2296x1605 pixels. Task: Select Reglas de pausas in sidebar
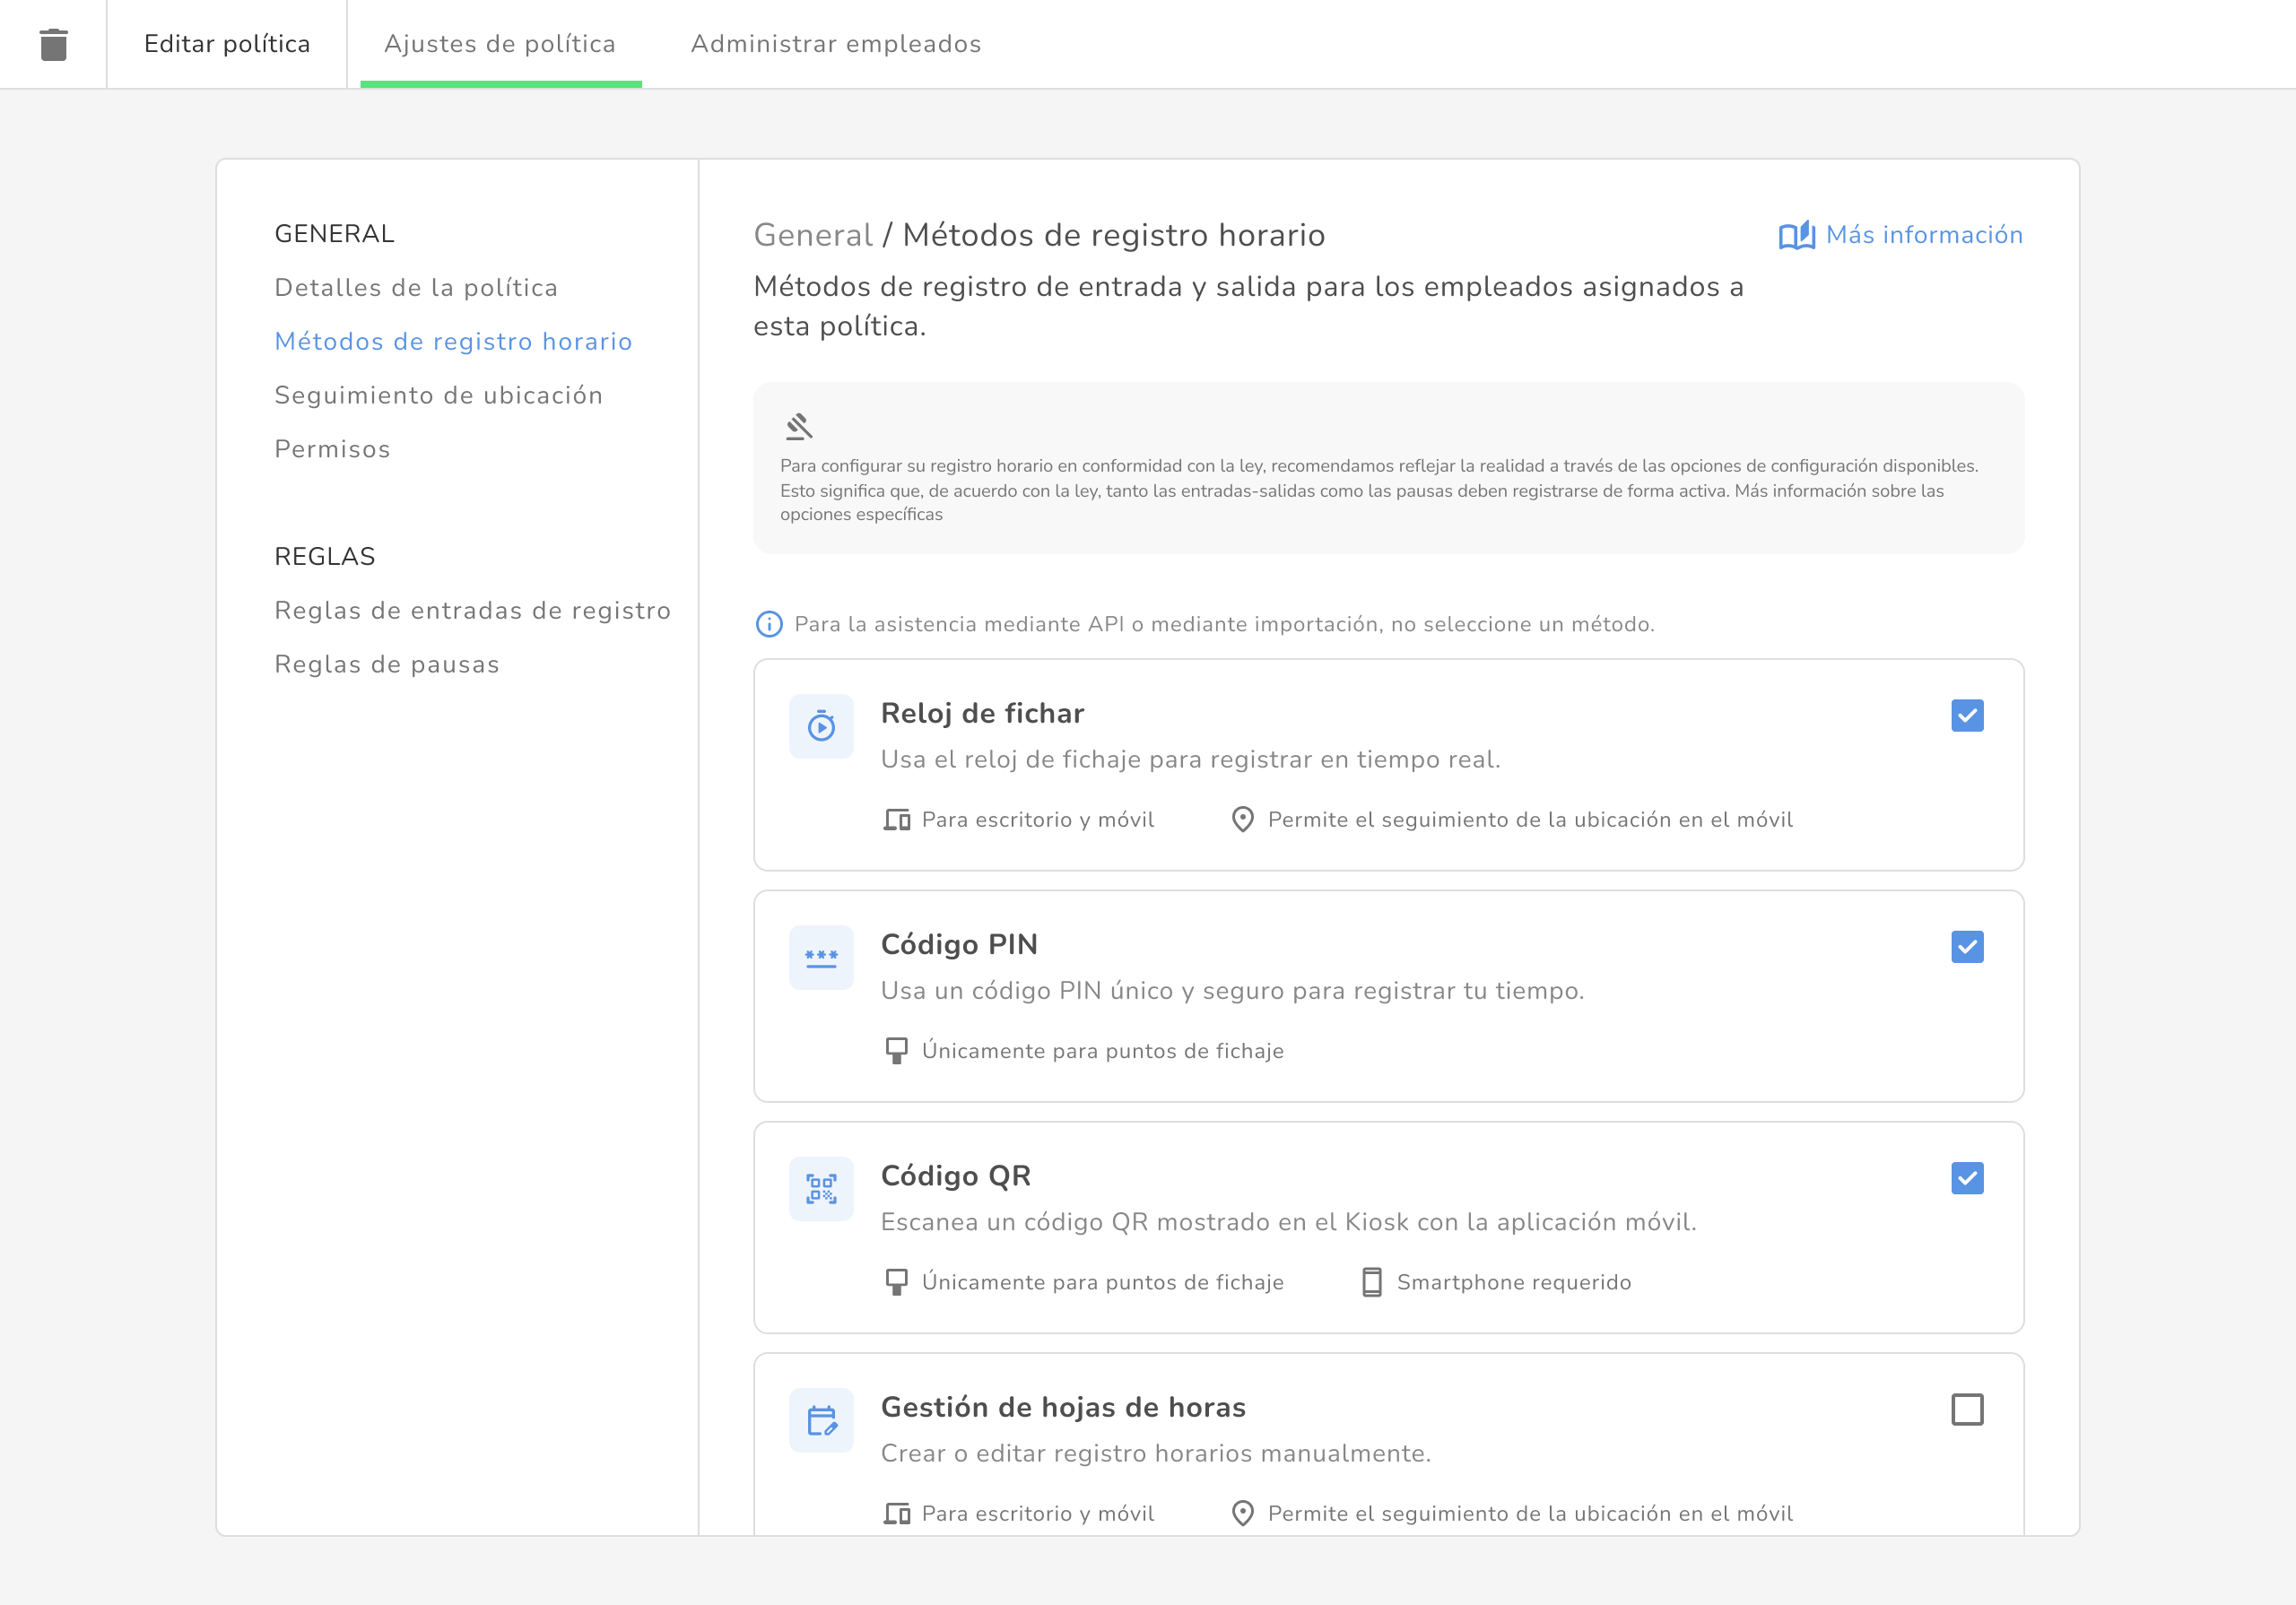pyautogui.click(x=386, y=665)
